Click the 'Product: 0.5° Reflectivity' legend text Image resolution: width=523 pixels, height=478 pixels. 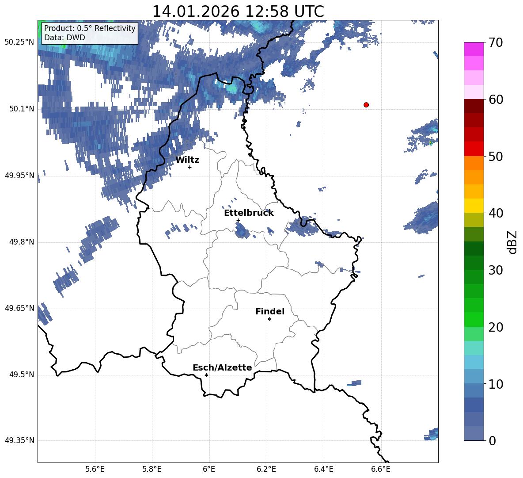(90, 28)
